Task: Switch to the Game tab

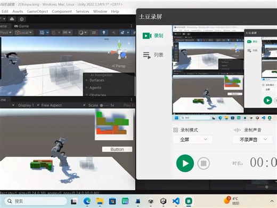Action: point(21,26)
